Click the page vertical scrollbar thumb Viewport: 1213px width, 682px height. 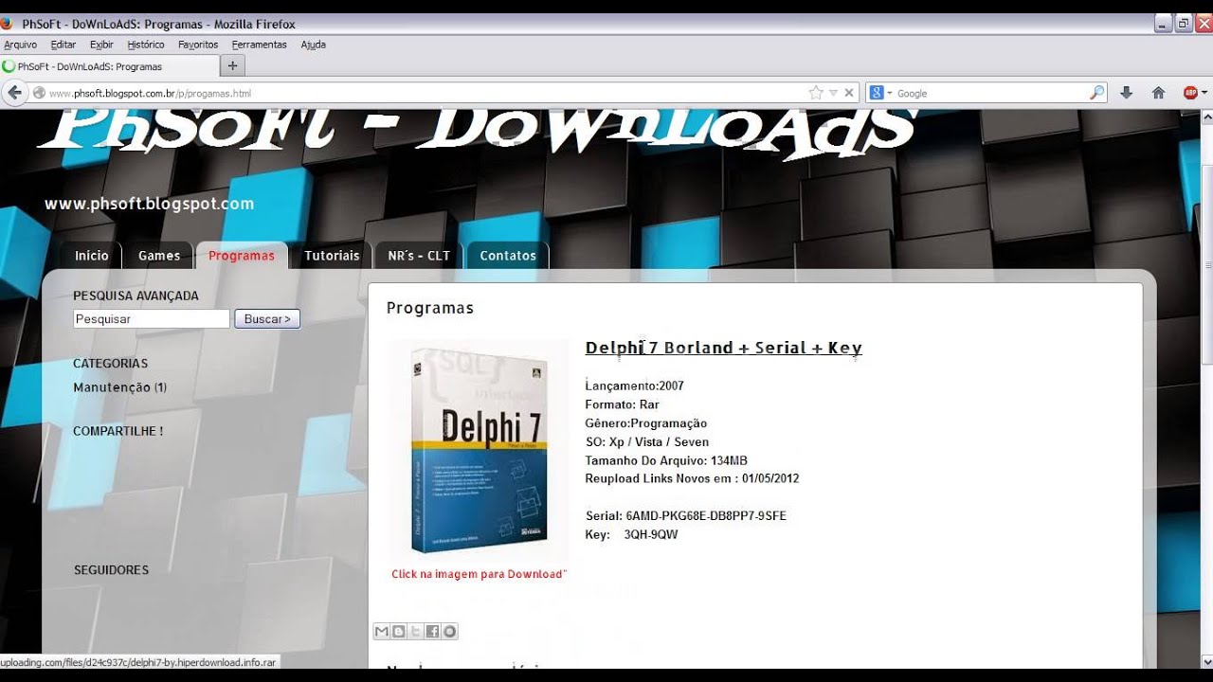coord(1206,265)
